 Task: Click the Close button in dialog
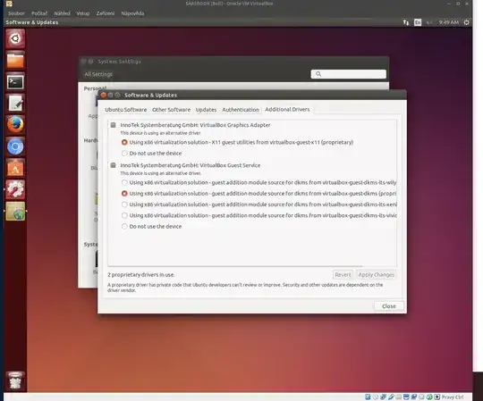[x=389, y=306]
